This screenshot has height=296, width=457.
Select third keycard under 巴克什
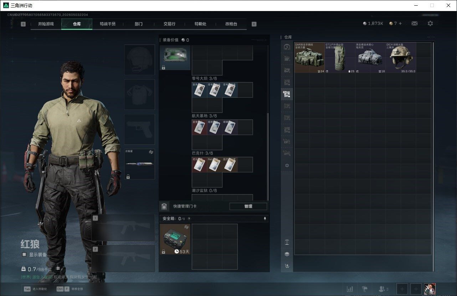pyautogui.click(x=230, y=165)
